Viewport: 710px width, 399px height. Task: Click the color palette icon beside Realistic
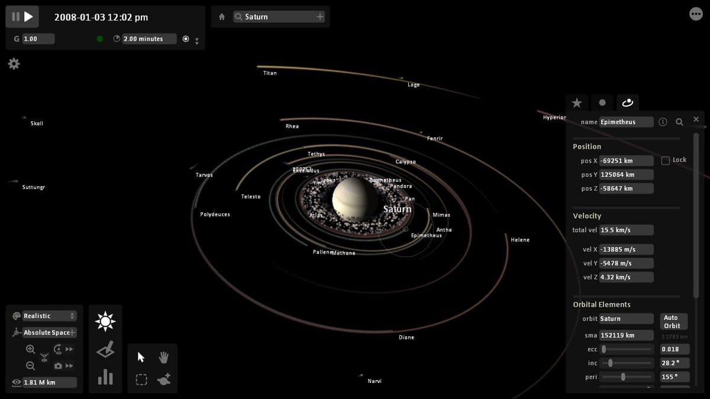pyautogui.click(x=16, y=316)
